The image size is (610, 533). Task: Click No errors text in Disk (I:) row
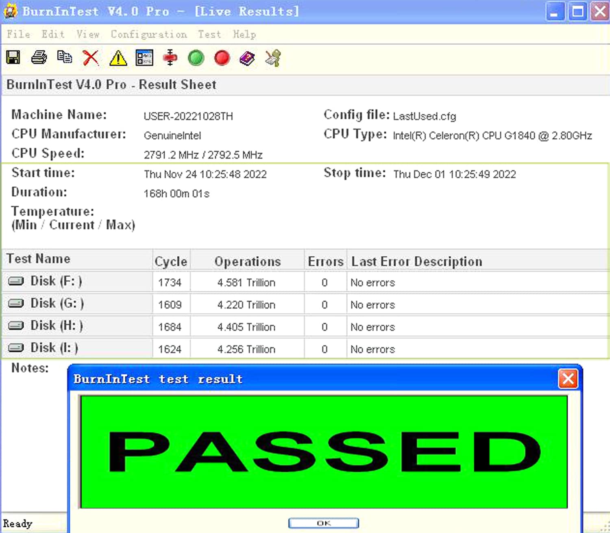pyautogui.click(x=373, y=349)
